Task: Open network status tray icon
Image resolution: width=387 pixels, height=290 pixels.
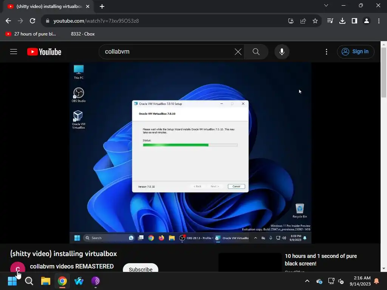Action: tap(331, 281)
